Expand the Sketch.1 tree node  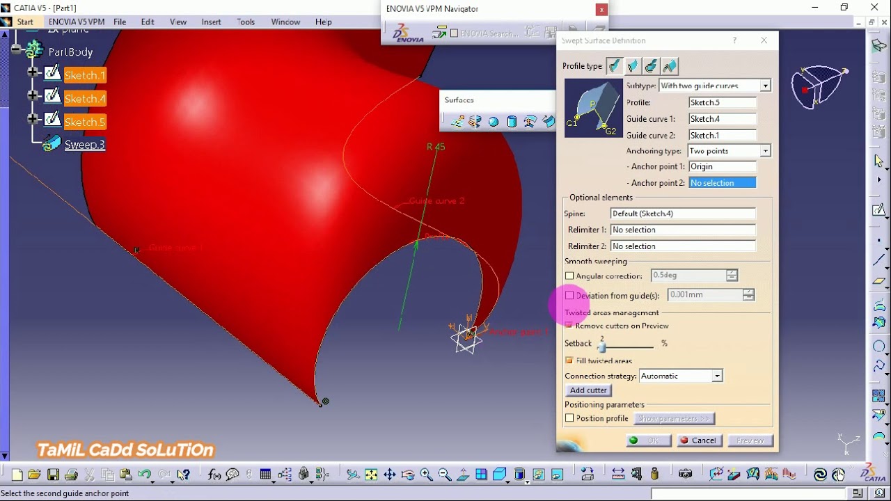click(x=33, y=72)
